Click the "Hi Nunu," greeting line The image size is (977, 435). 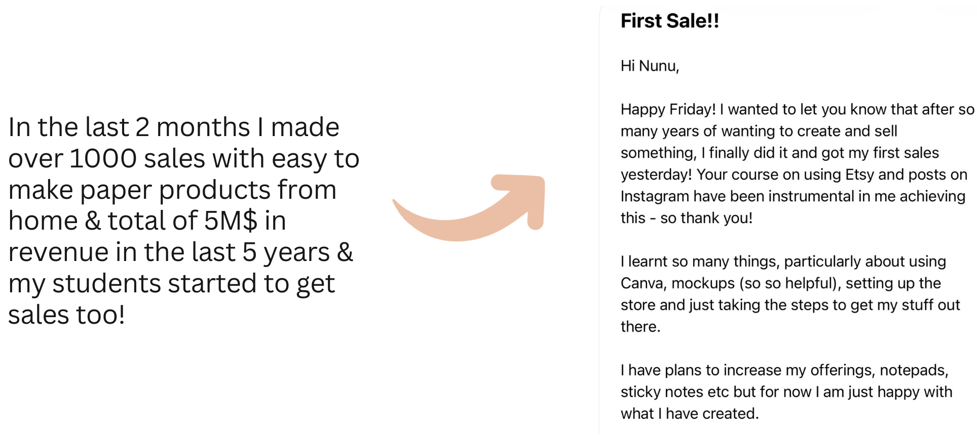click(x=650, y=66)
